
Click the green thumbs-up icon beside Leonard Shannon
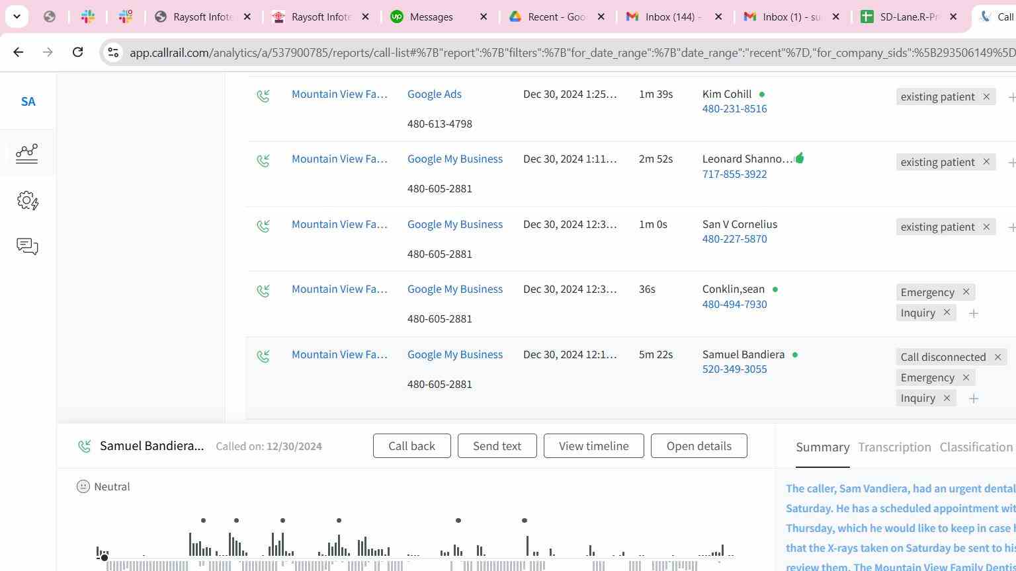tap(800, 158)
